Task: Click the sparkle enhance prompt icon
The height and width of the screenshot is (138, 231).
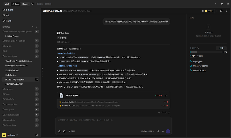Action: [163, 131]
